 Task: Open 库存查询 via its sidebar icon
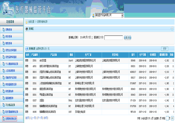click(x=3, y=36)
